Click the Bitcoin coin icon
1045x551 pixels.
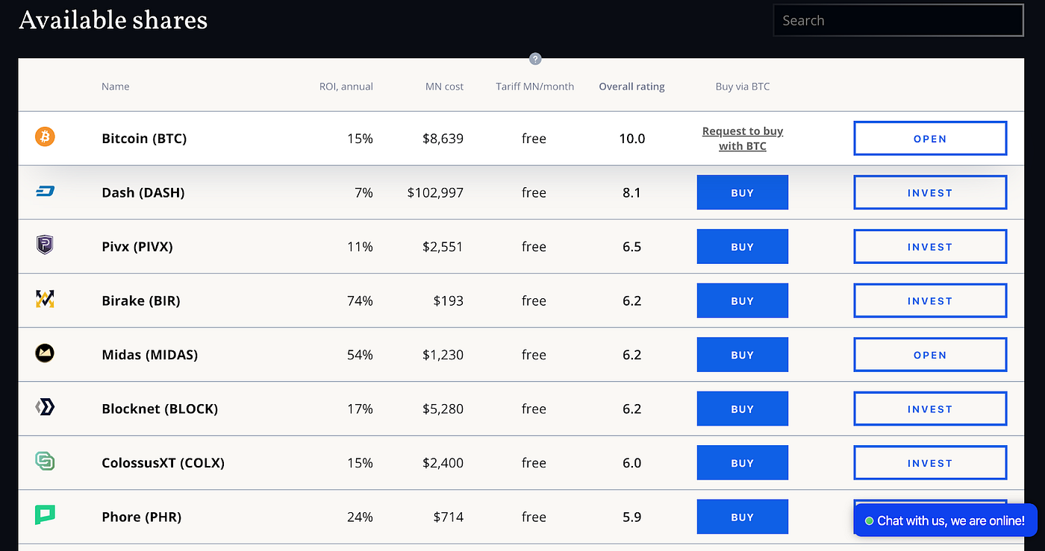(x=44, y=138)
